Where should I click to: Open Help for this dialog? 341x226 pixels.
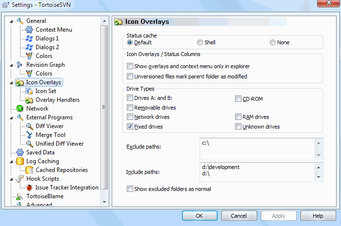318,216
